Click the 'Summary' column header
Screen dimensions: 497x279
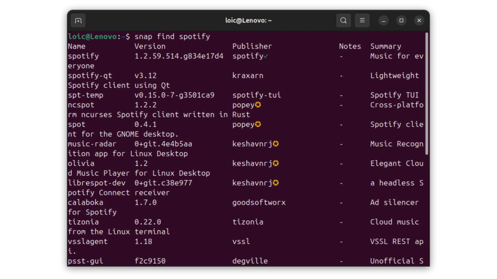386,46
